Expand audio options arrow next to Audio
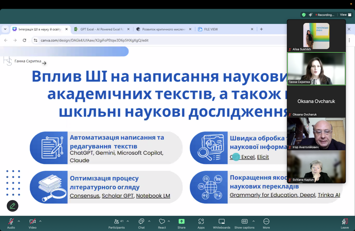The height and width of the screenshot is (231, 355). (19, 221)
